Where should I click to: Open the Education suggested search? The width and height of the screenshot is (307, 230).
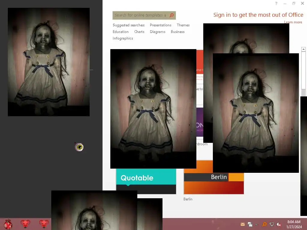click(121, 32)
